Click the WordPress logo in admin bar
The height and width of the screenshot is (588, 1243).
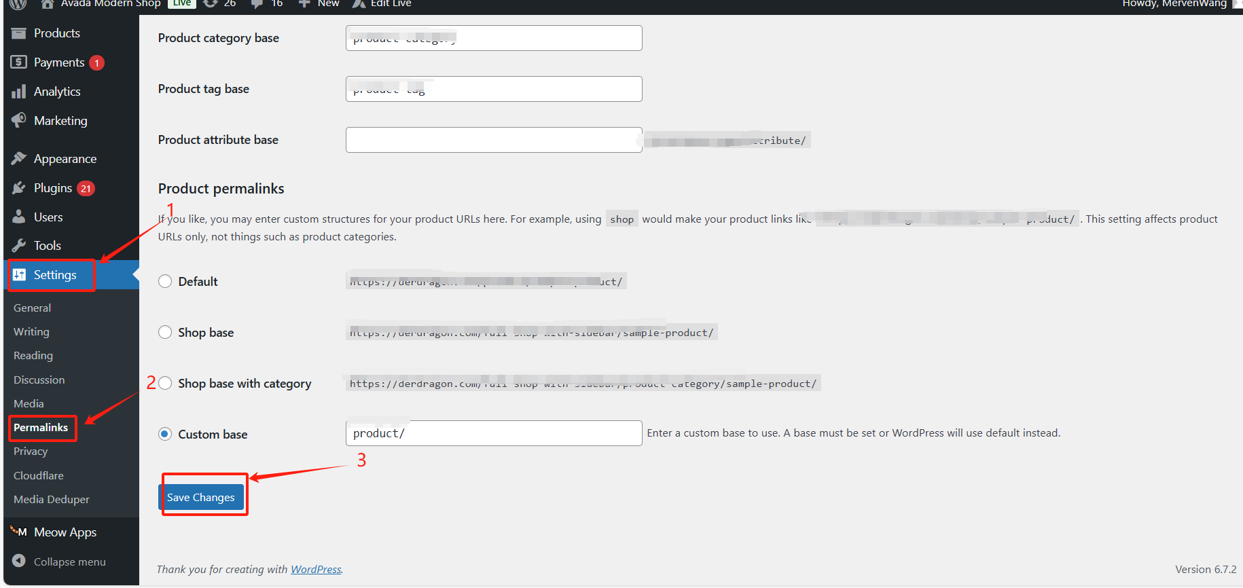coord(18,3)
